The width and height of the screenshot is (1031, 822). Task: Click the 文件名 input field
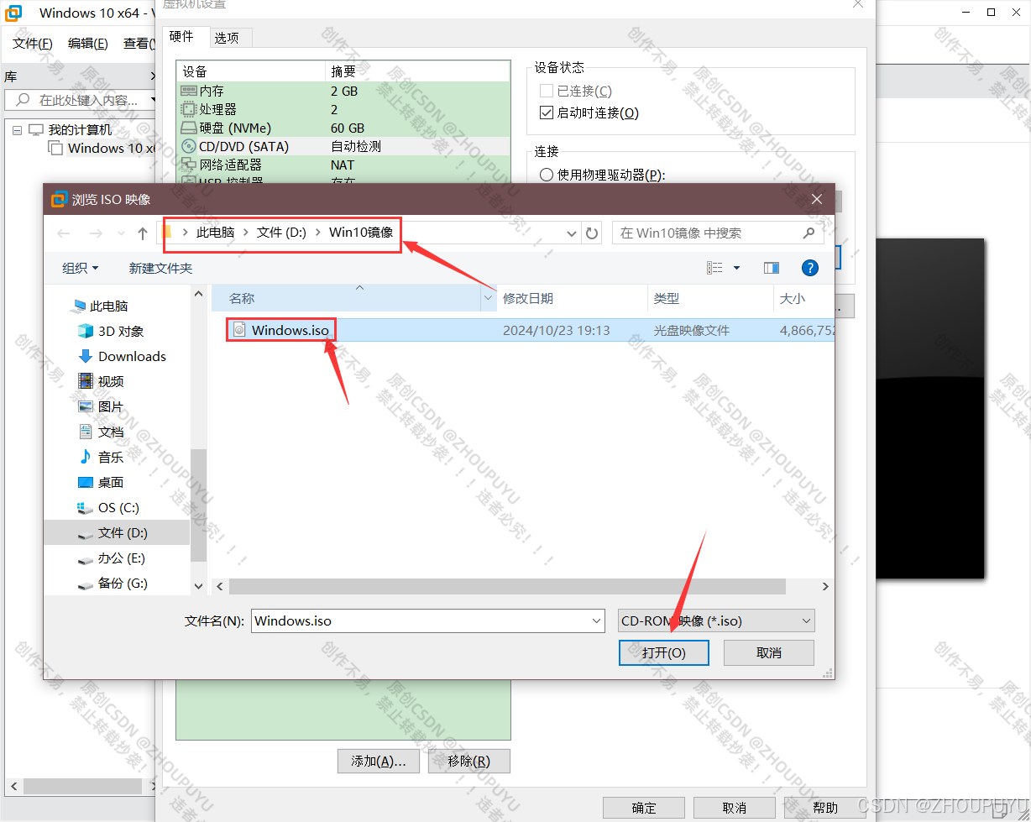pyautogui.click(x=420, y=621)
